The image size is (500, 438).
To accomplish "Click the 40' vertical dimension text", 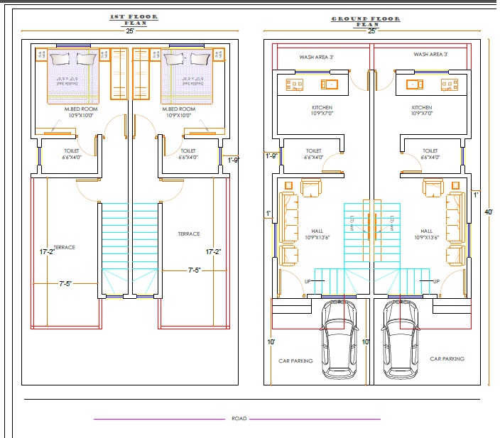I will point(489,212).
